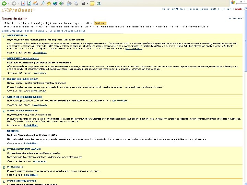Click the vertical scrollbar up arrow
Image resolution: width=247 pixels, height=185 pixels.
tap(246, 9)
